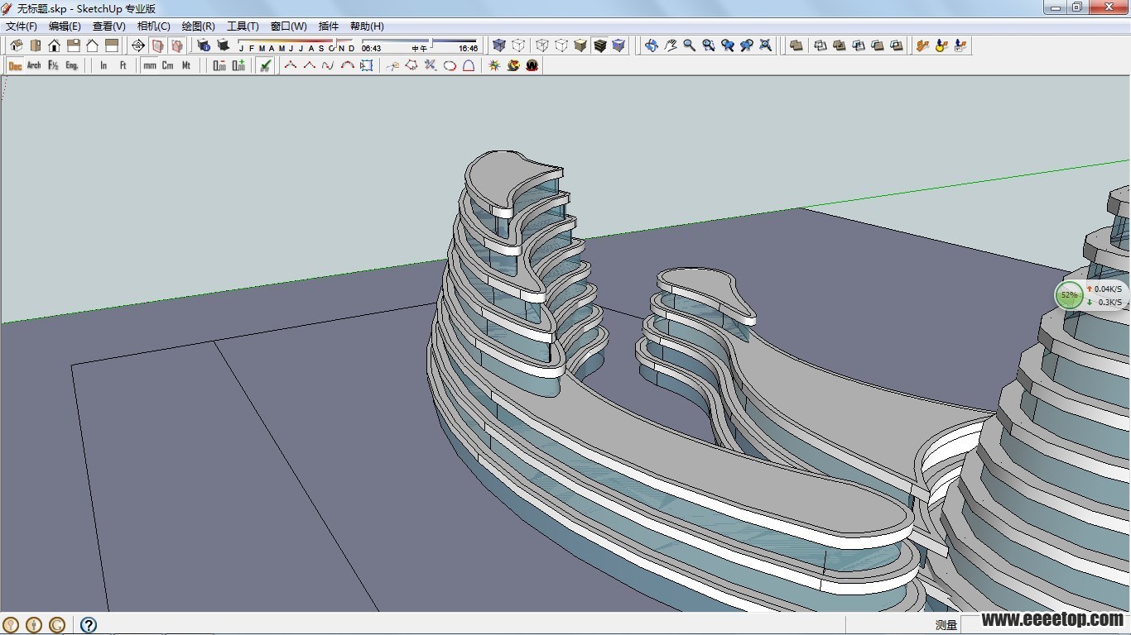
Task: Select Hidden Line face style
Action: [561, 45]
